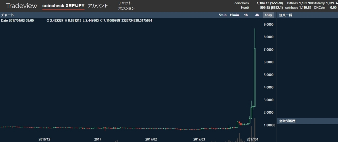Click the 2017 date axis label
338x142 pixels.
[x=98, y=139]
